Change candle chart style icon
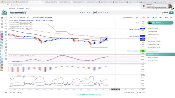The height and width of the screenshot is (98, 175). 15,17
